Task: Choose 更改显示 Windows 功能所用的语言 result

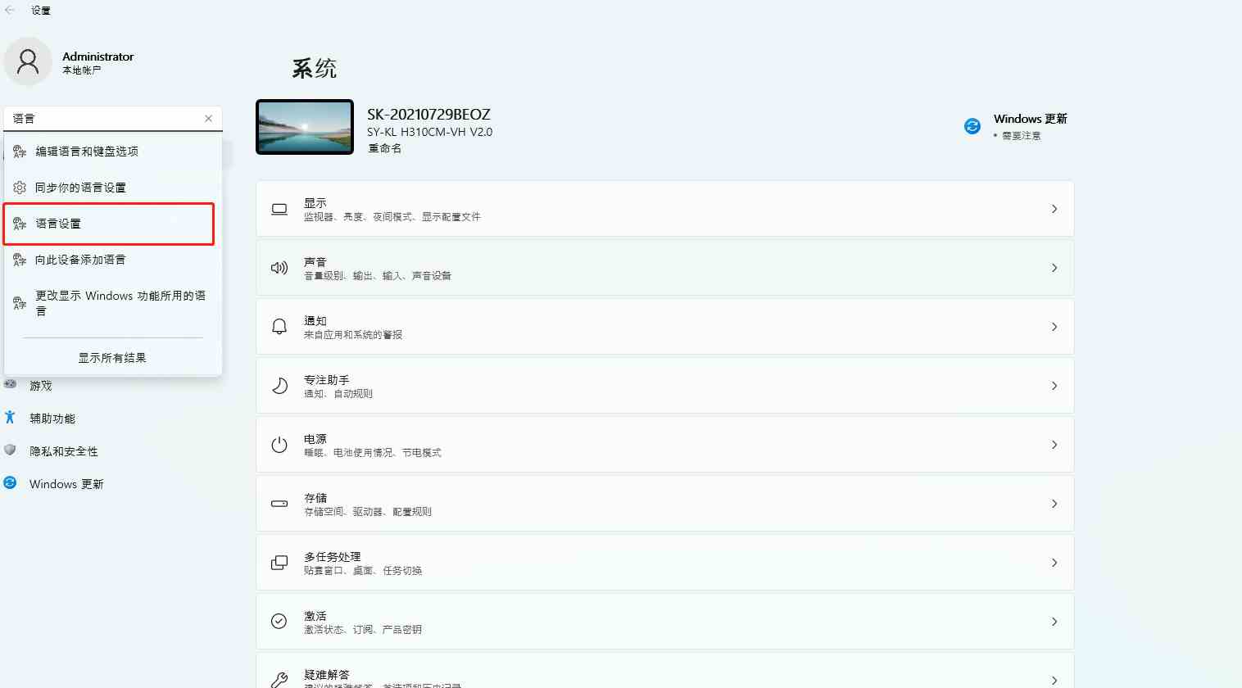Action: 113,303
